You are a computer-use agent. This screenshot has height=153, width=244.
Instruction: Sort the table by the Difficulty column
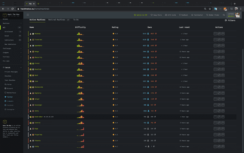(x=80, y=27)
